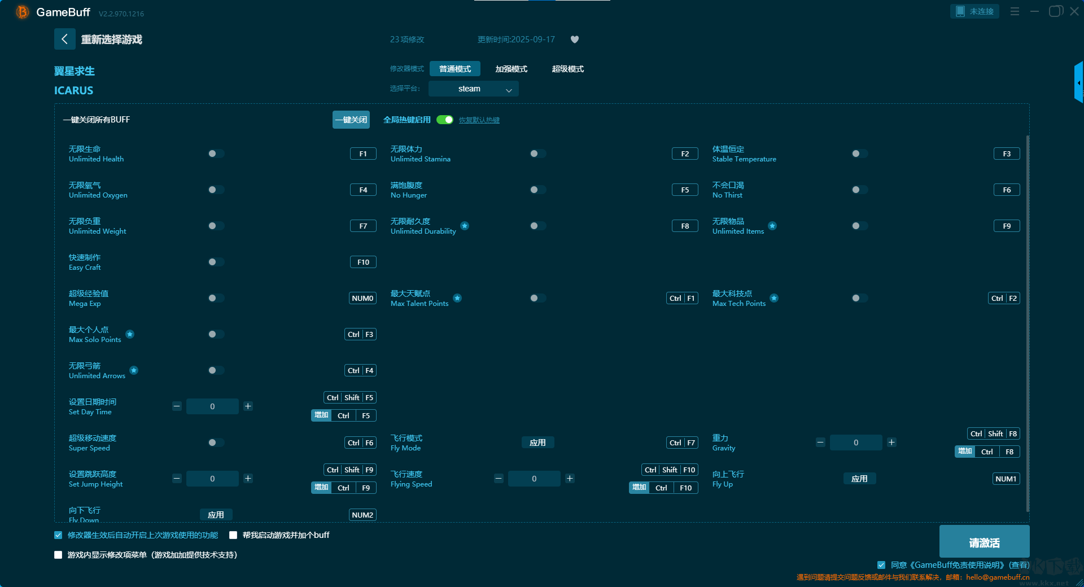Open the hamburger menu icon
Screen dimensions: 1084x587
[x=1015, y=11]
